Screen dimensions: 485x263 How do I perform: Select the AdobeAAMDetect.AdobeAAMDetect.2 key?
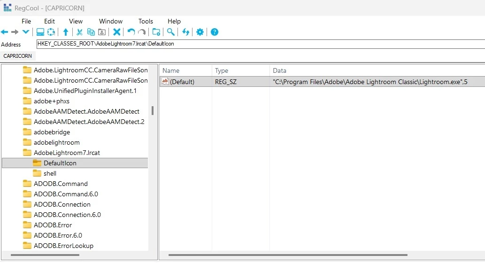89,122
